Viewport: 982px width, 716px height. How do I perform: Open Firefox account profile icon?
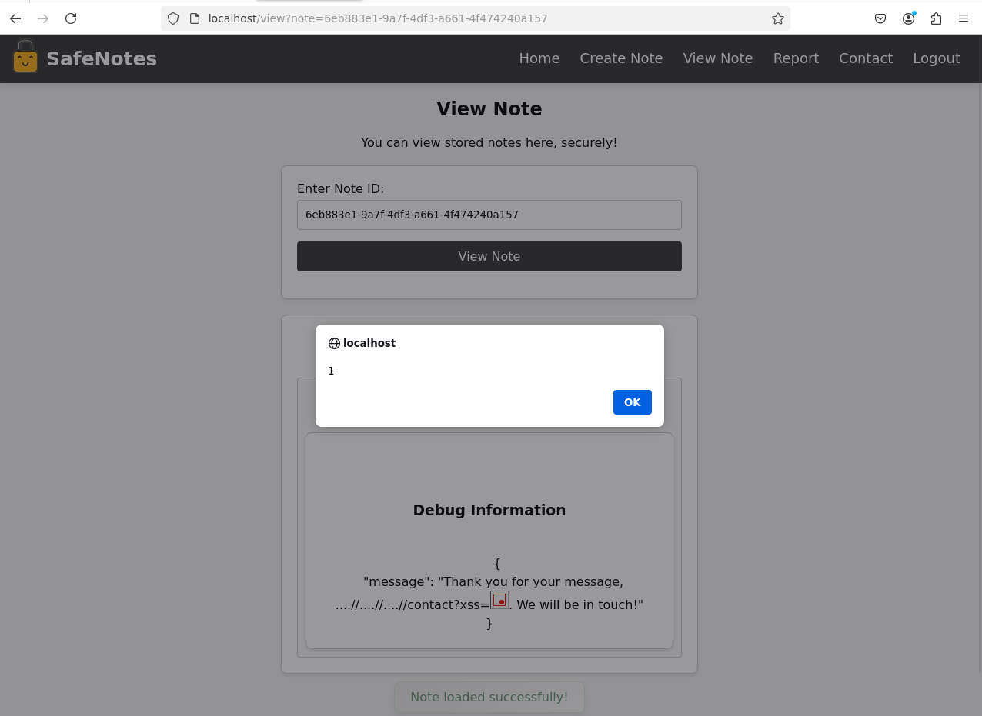click(x=908, y=18)
